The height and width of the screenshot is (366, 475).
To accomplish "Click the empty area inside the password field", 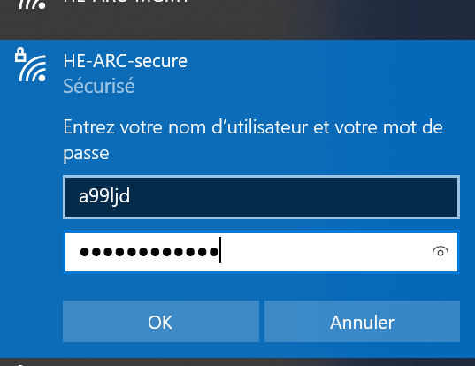I will [x=324, y=252].
